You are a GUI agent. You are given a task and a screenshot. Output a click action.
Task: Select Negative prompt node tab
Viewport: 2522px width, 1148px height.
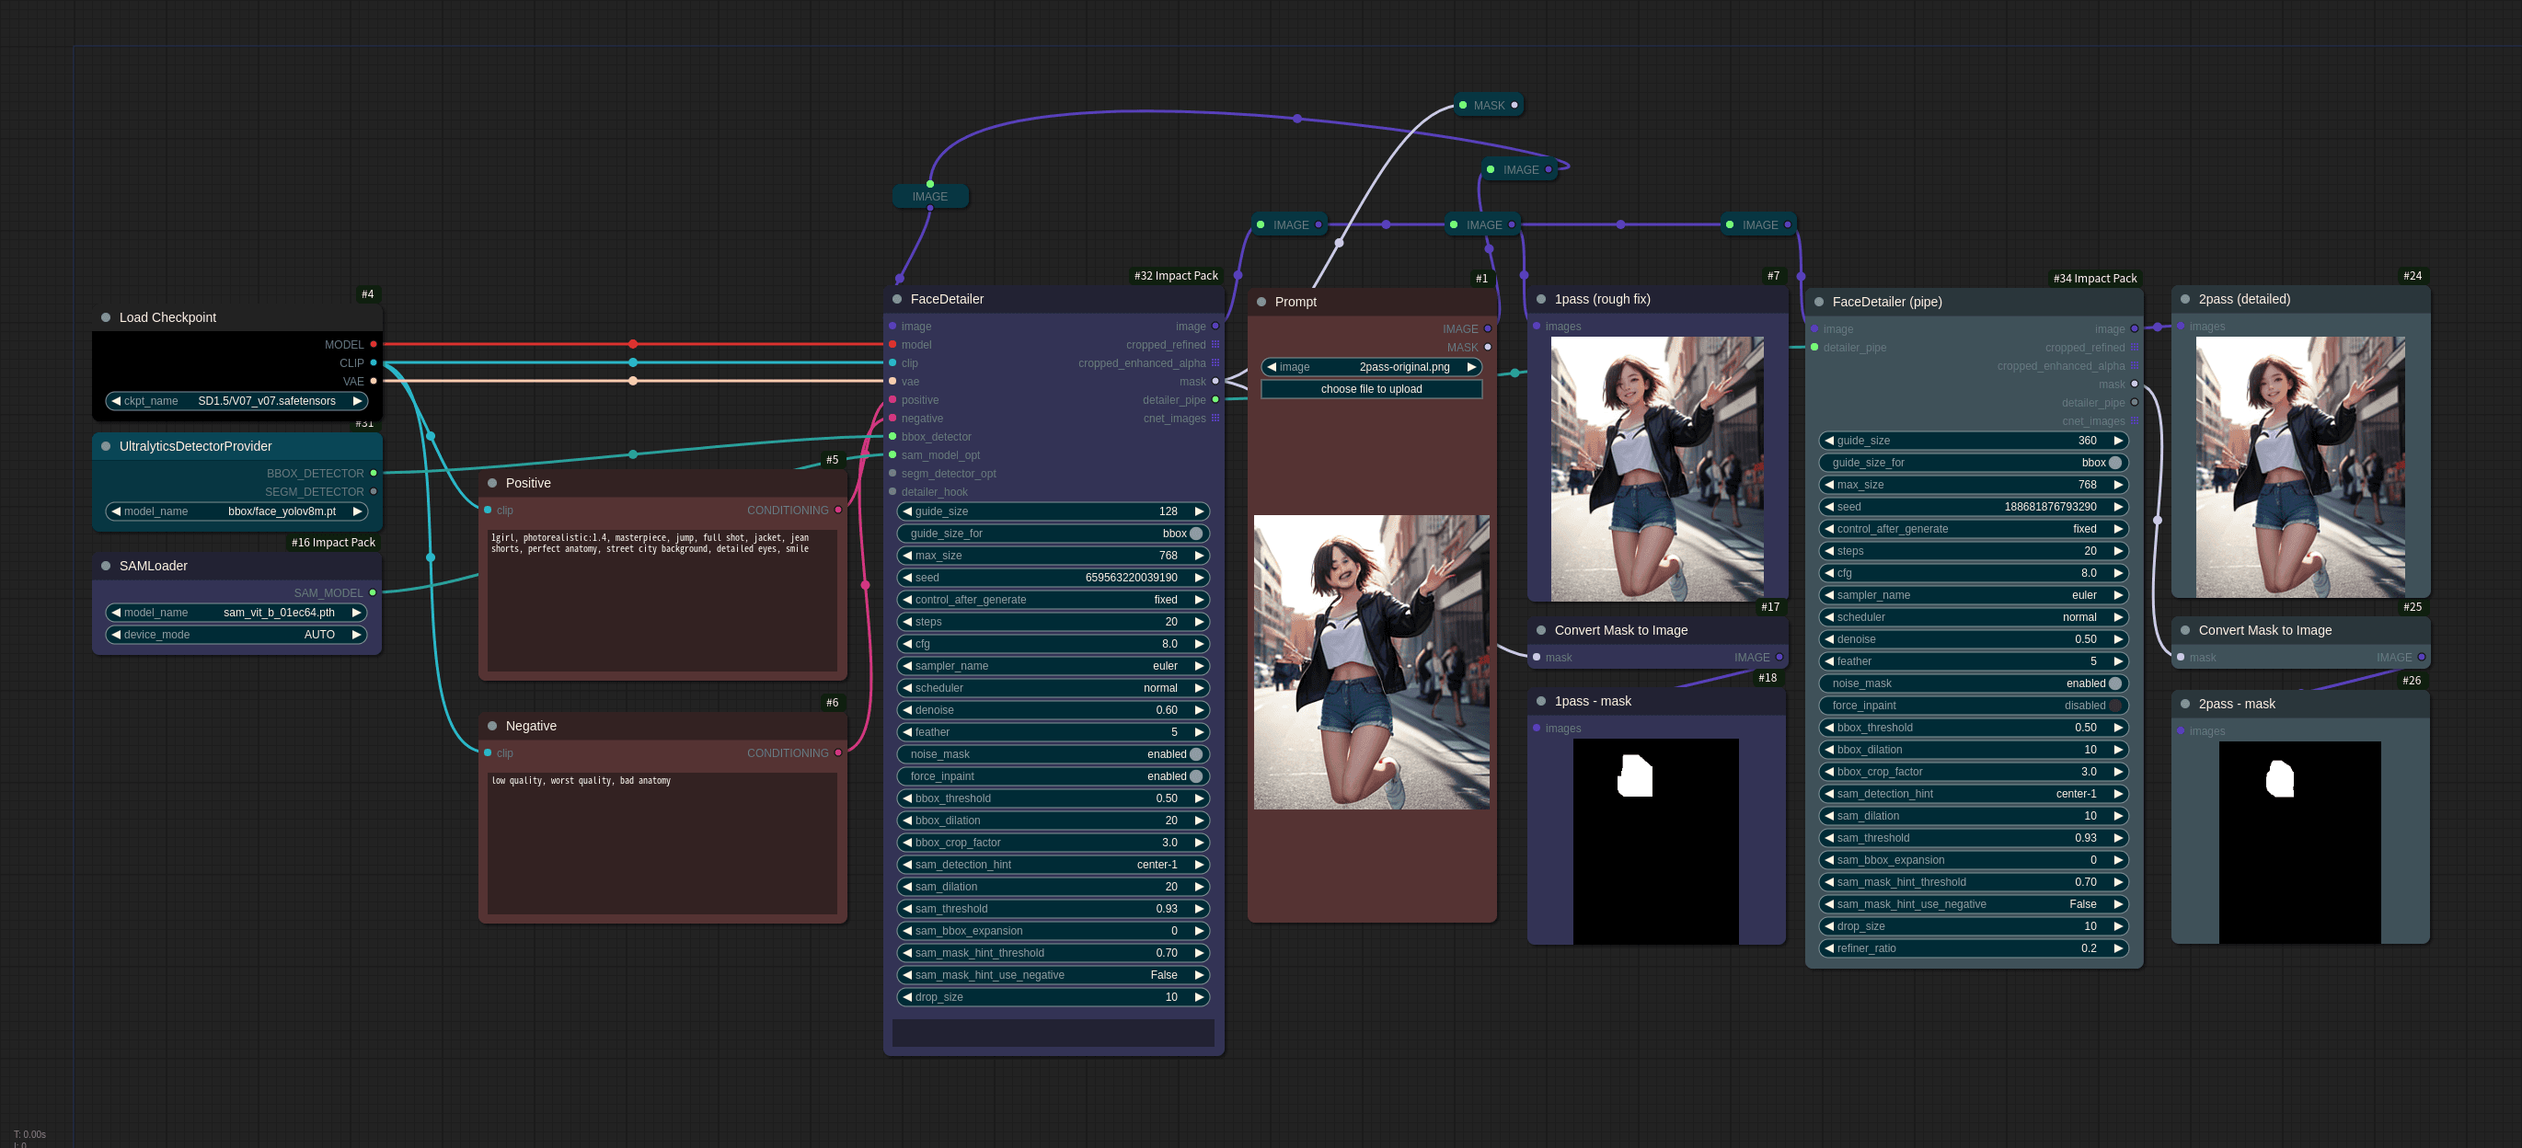[527, 724]
